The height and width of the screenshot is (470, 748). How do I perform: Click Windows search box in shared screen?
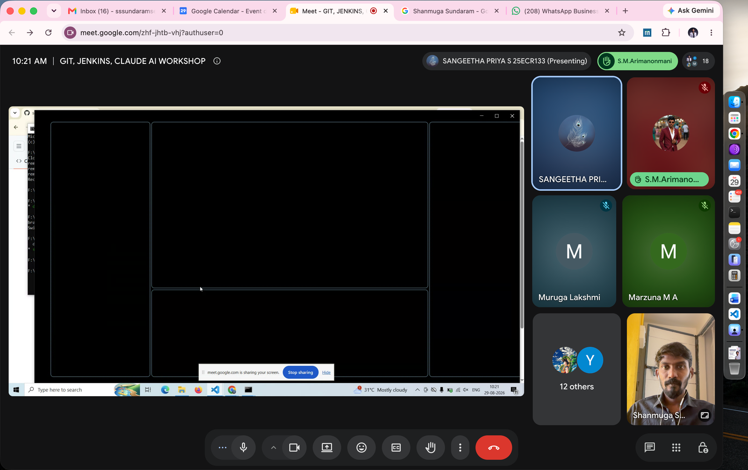[x=70, y=390]
